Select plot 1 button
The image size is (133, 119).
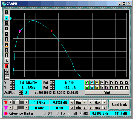point(7,12)
